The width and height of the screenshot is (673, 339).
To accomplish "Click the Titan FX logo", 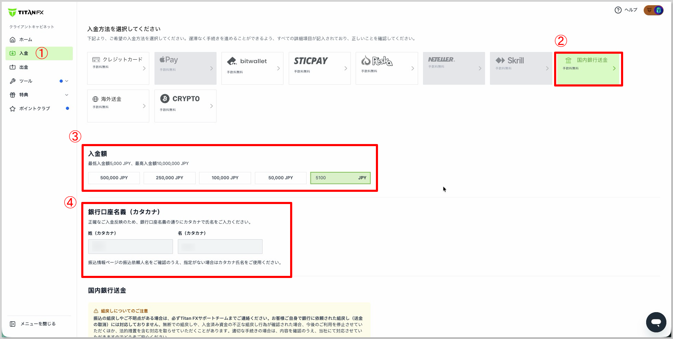I will click(x=26, y=13).
